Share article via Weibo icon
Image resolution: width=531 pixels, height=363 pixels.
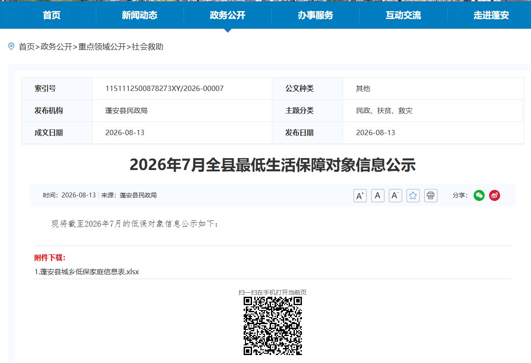(x=494, y=195)
